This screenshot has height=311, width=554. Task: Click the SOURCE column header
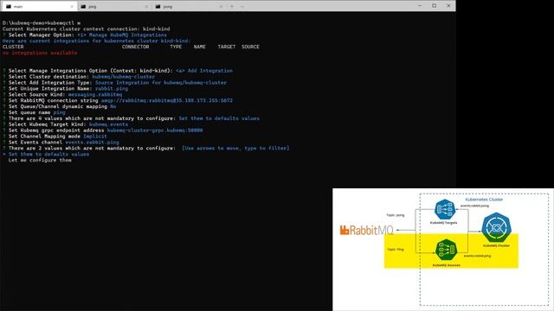pyautogui.click(x=250, y=47)
